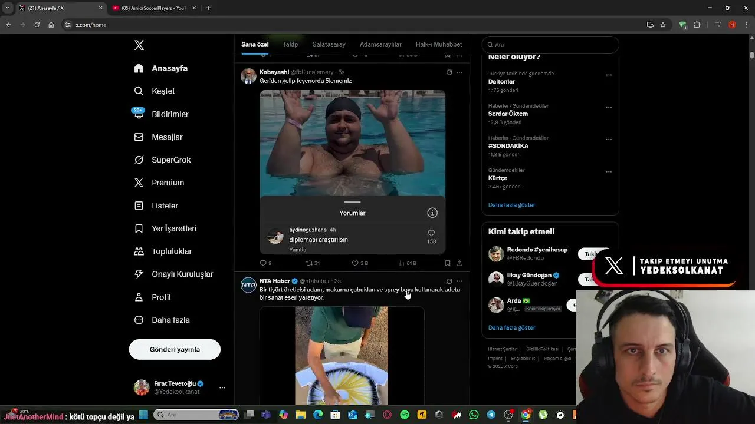The height and width of the screenshot is (424, 755).
Task: Open options for Daltonlar trend
Action: tap(609, 75)
